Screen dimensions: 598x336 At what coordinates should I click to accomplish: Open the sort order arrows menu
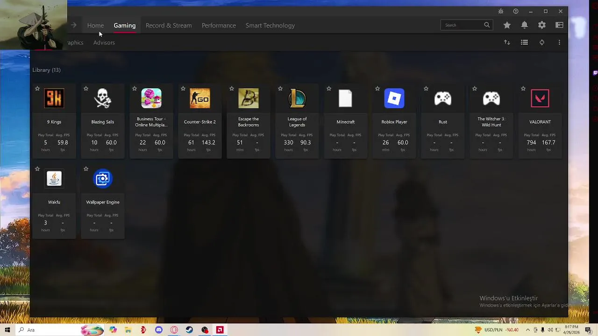click(x=507, y=42)
